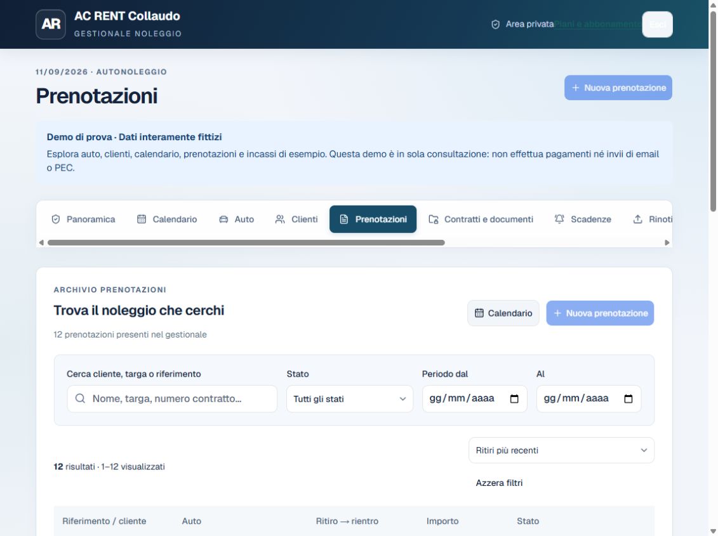718x536 pixels.
Task: Click the bell icon on Scadenze tab
Action: tap(559, 219)
